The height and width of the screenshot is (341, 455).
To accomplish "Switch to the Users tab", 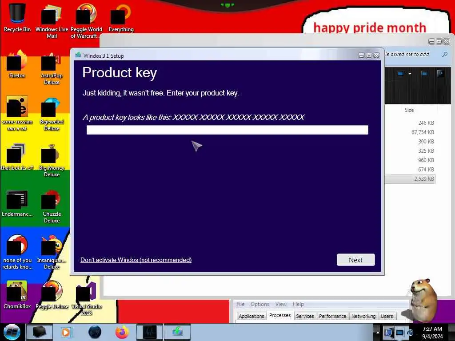I will [387, 316].
